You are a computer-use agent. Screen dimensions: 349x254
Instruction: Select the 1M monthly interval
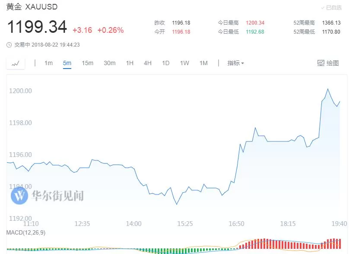[203, 63]
